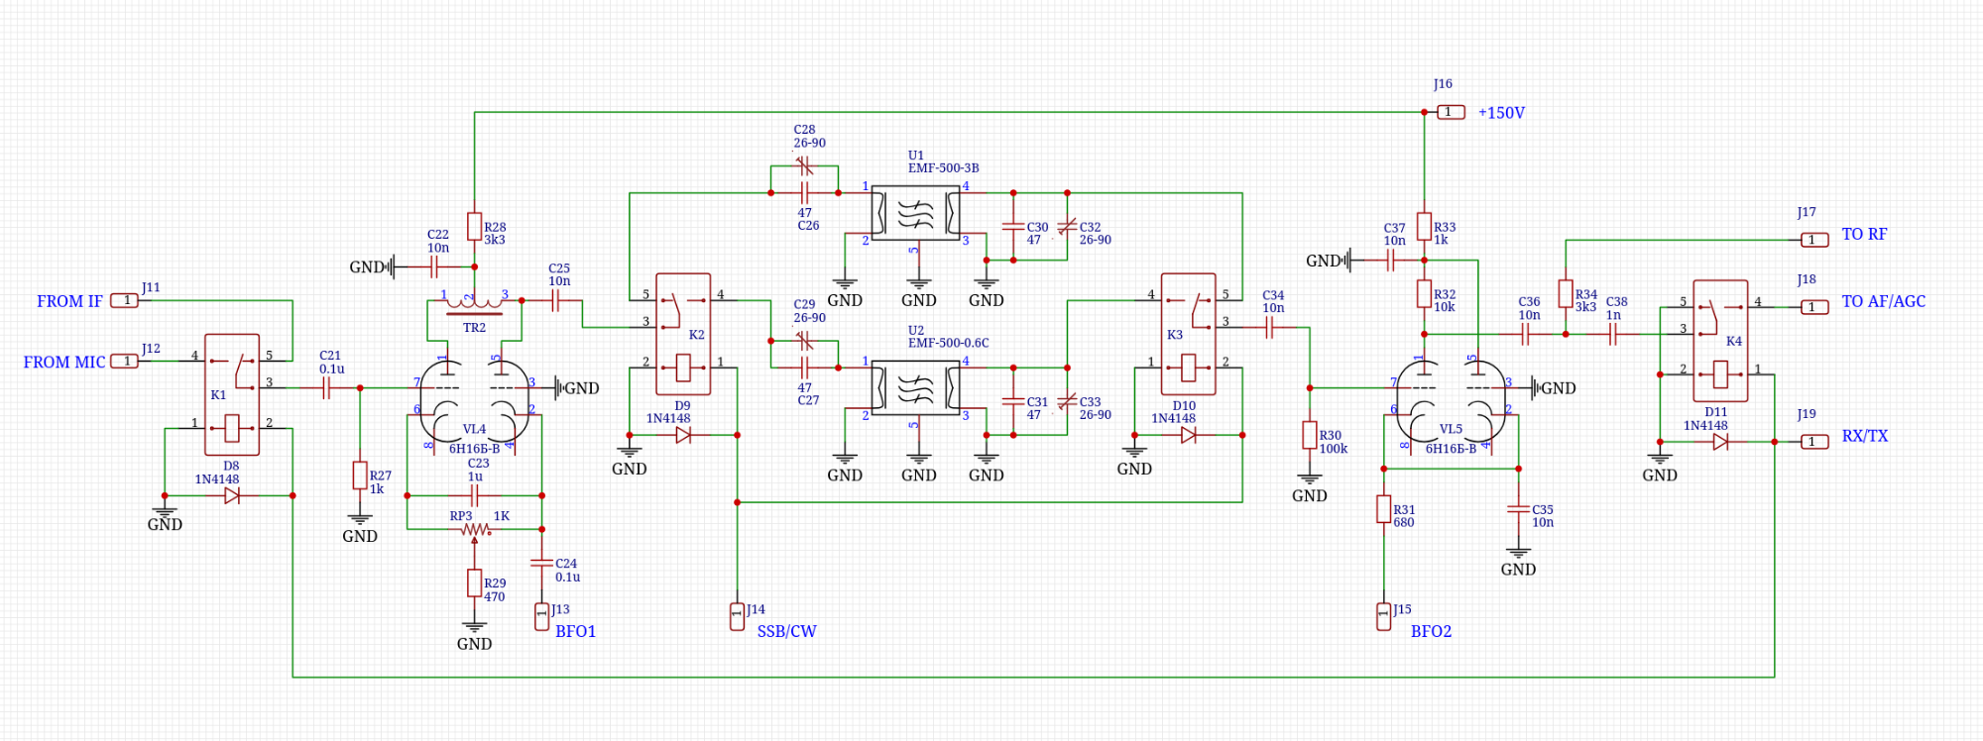Select filter U1 EMF-500-3B
Viewport: 1983px width, 741px height.
tap(915, 213)
